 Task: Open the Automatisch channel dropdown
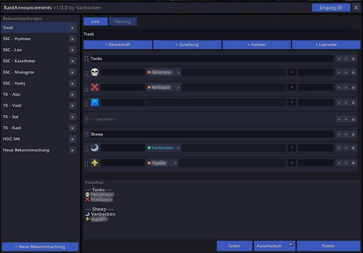pos(275,246)
